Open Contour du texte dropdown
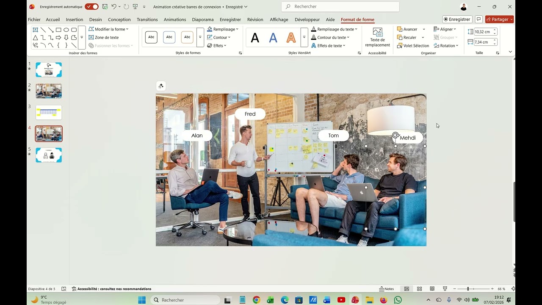This screenshot has height=305, width=542. click(330, 37)
